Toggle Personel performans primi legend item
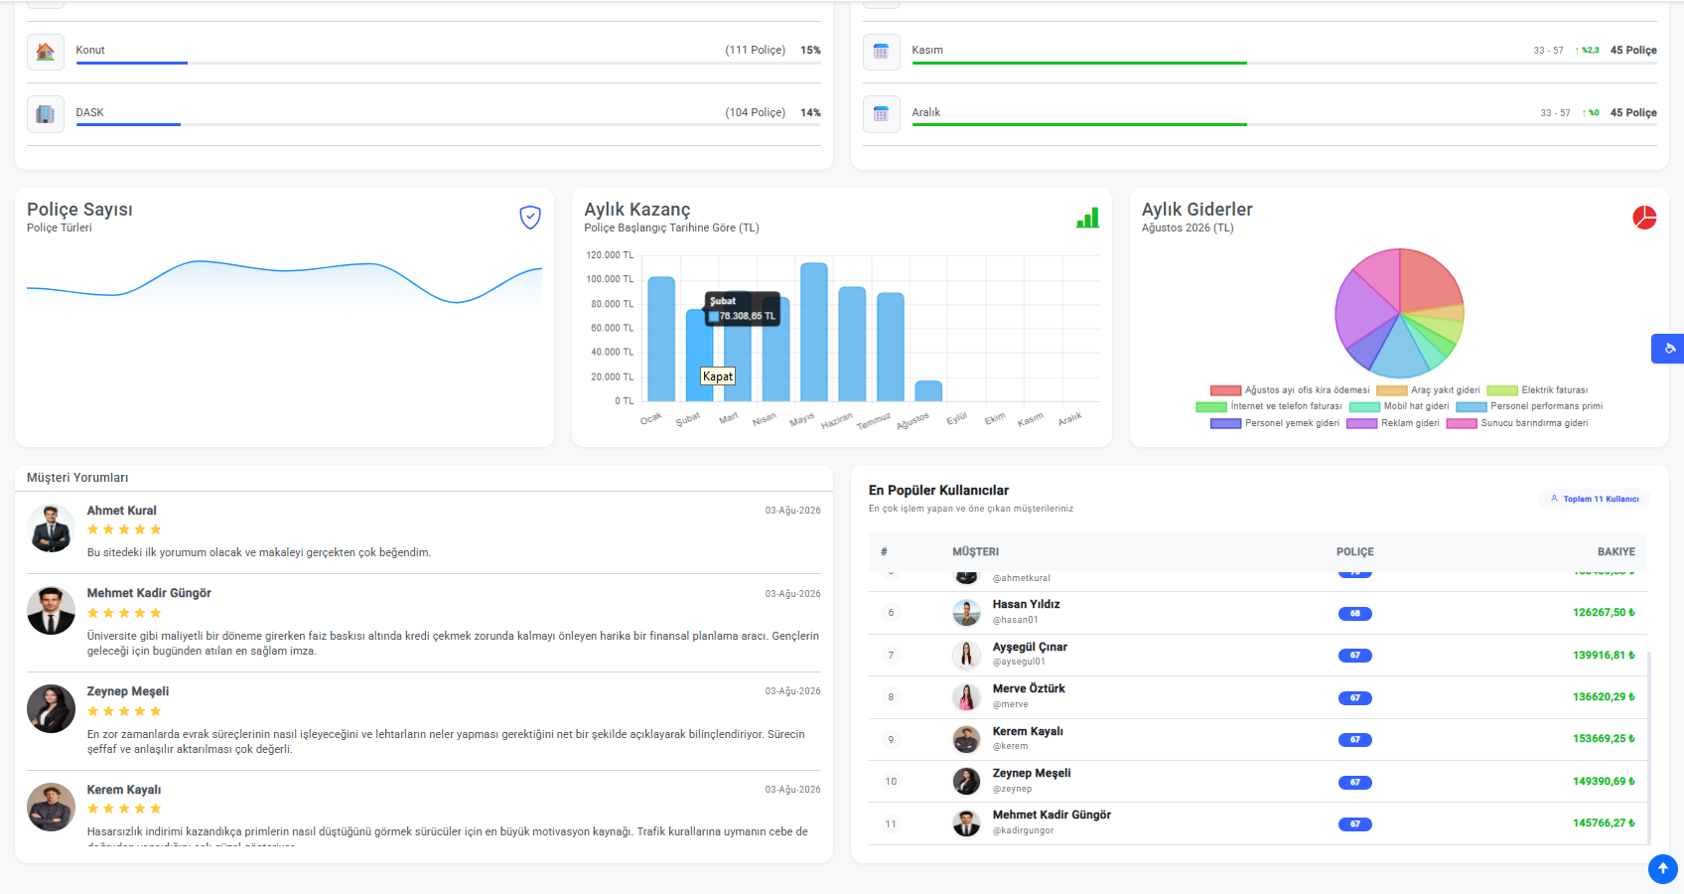Viewport: 1684px width, 894px height. 1529,406
